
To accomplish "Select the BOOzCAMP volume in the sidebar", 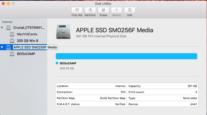I will 26,54.
